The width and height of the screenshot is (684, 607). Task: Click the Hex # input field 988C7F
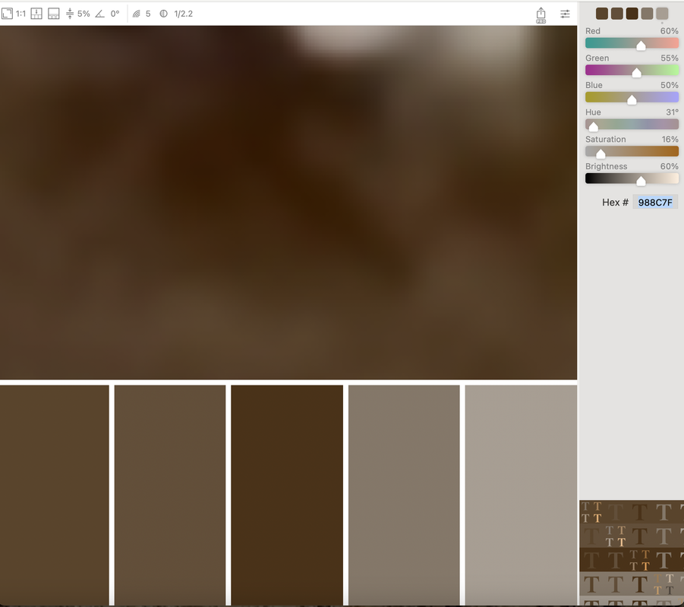coord(655,203)
